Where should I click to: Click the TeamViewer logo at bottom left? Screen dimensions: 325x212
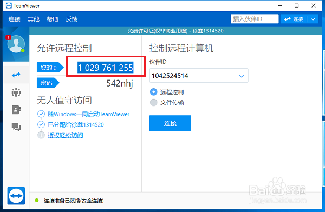(16, 196)
